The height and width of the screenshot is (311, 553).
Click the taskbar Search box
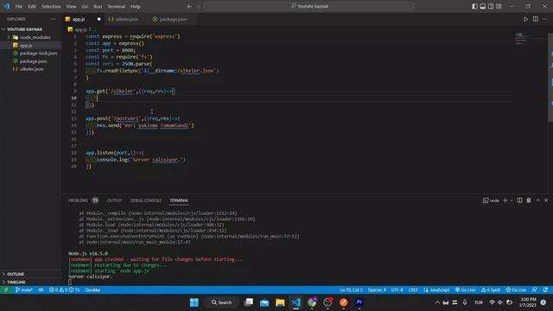tap(221, 302)
